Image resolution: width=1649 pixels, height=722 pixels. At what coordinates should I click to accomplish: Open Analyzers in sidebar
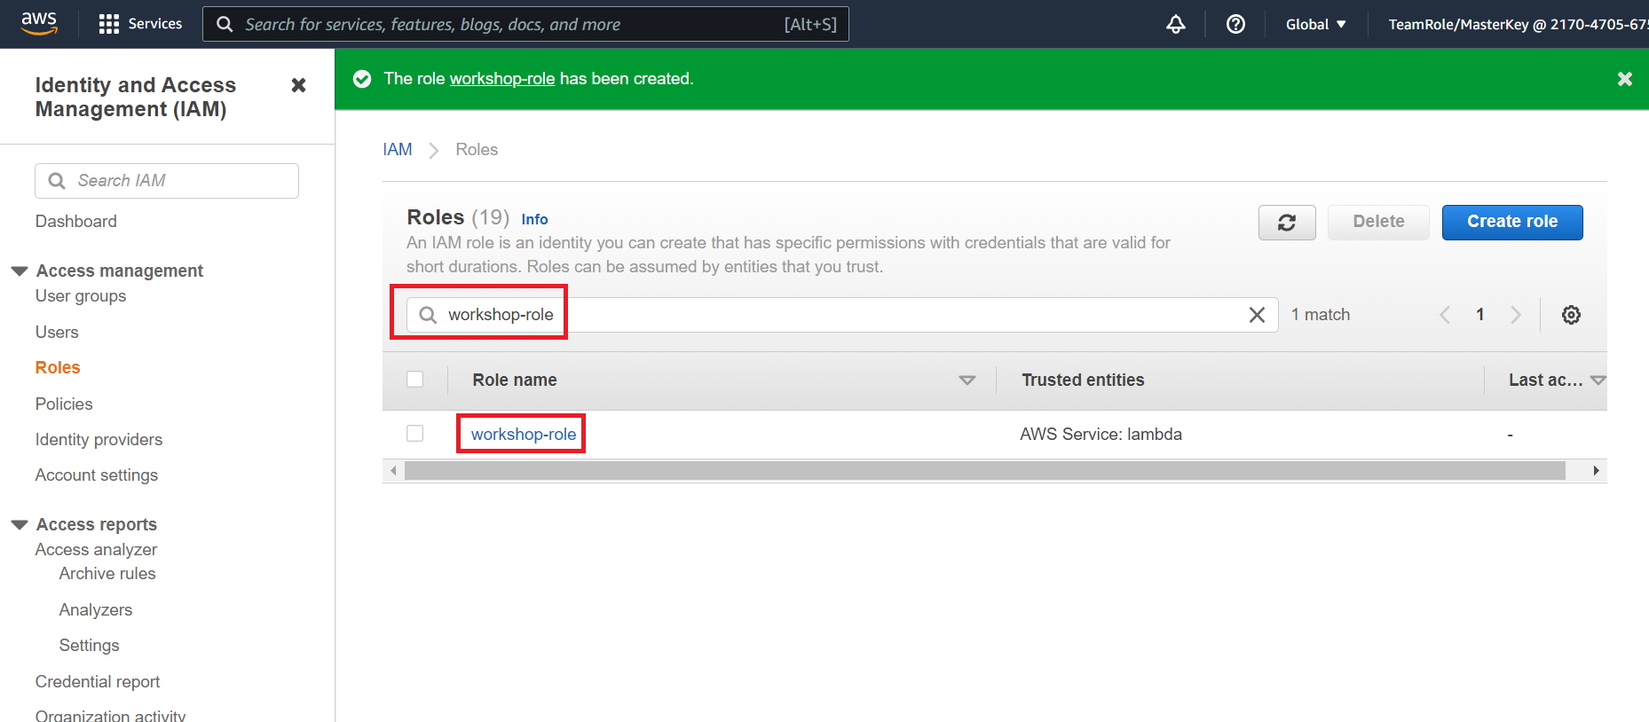click(x=96, y=610)
